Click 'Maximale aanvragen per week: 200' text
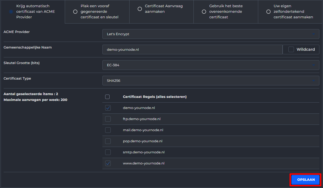Screen dimensions: 323x188 [35, 100]
